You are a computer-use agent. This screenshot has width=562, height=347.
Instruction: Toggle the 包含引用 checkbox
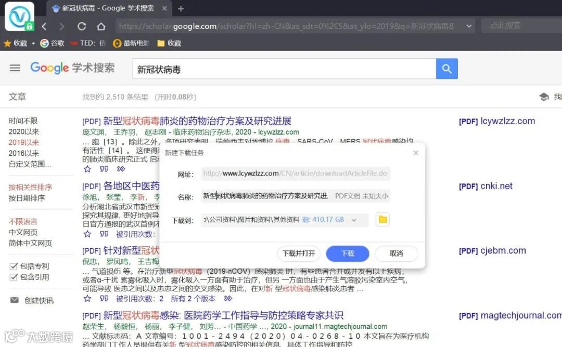tap(14, 277)
